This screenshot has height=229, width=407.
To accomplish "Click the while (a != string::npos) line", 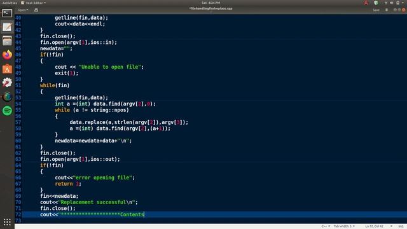I will coord(92,110).
